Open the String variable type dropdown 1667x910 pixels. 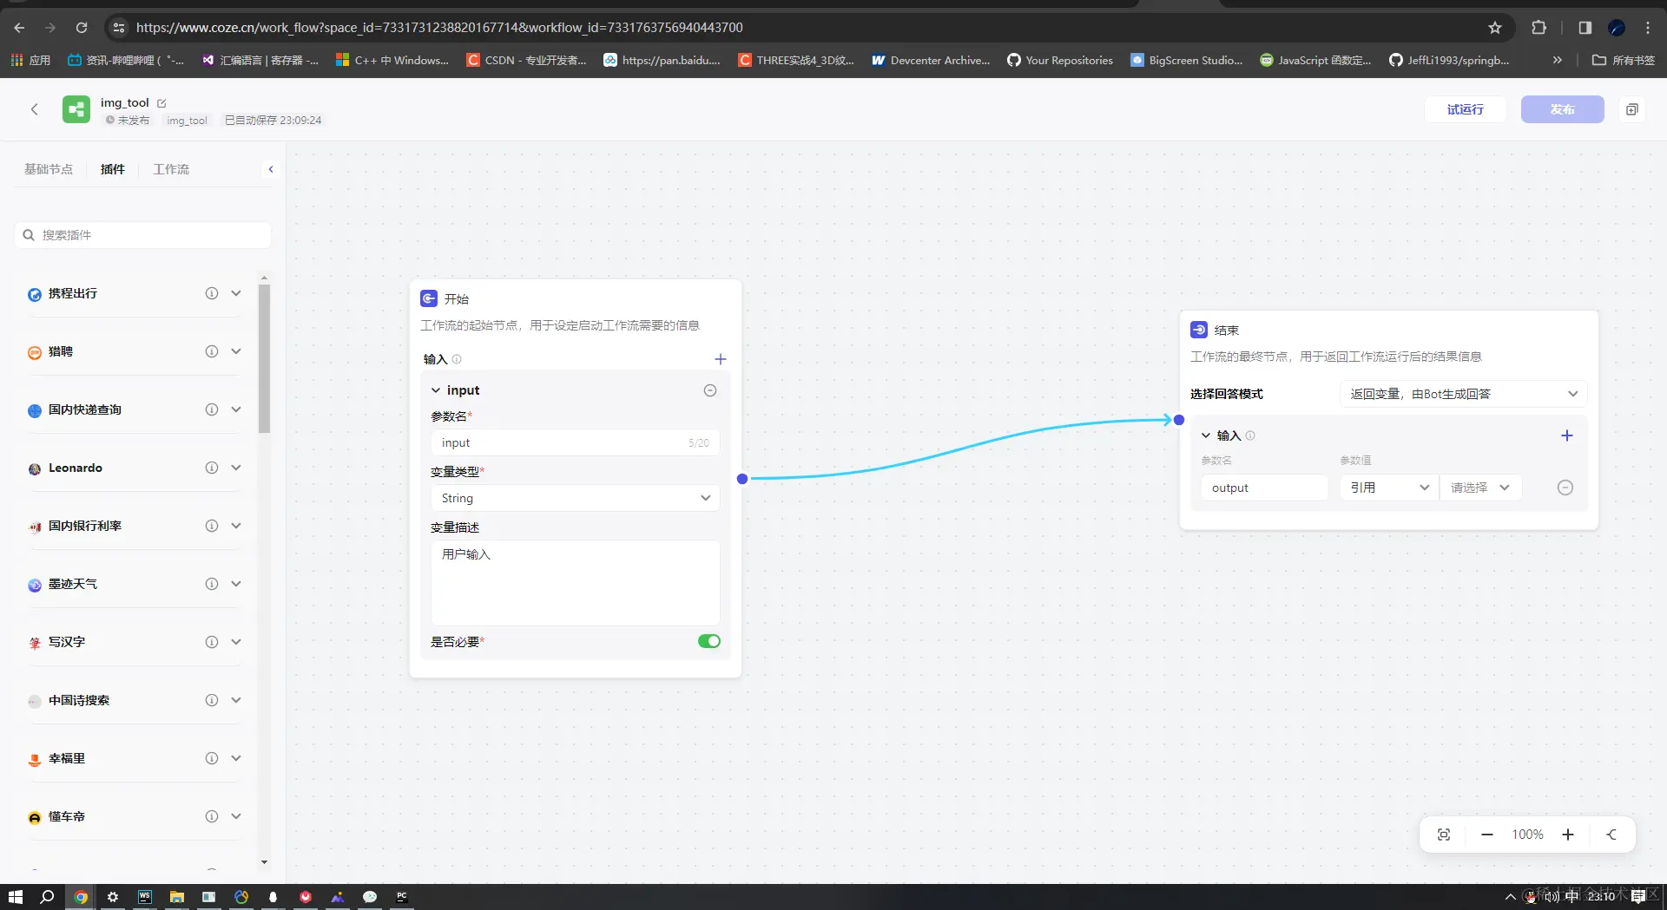tap(575, 498)
